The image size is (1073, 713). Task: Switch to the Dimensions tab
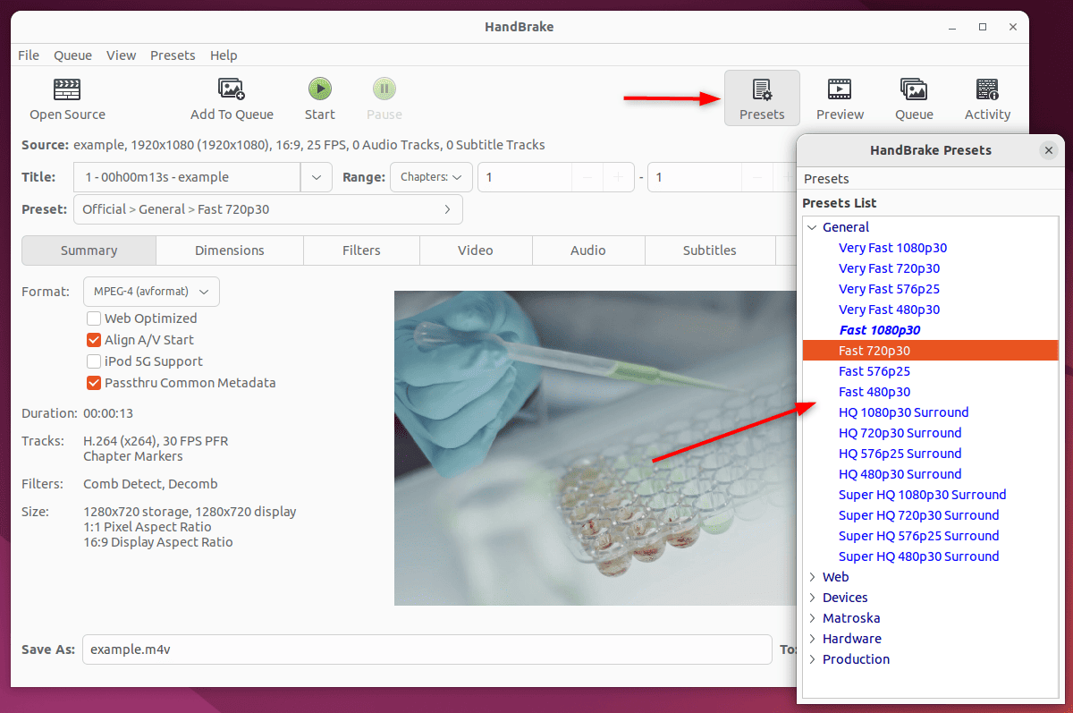click(x=229, y=250)
